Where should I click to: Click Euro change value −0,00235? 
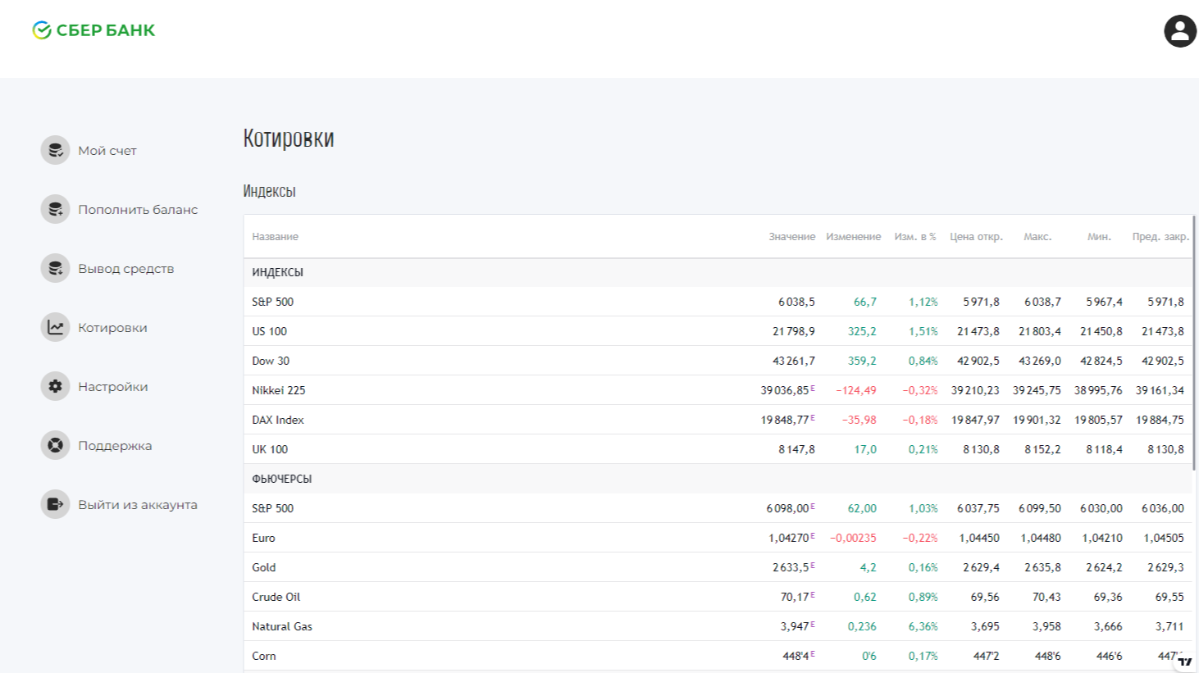853,538
